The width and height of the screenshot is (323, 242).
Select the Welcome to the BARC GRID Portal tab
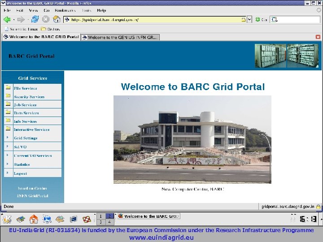coord(41,37)
